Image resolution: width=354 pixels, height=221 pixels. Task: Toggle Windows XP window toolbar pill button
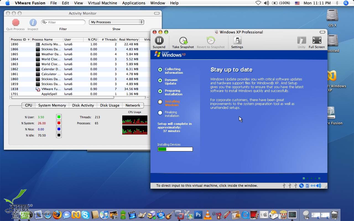[322, 32]
